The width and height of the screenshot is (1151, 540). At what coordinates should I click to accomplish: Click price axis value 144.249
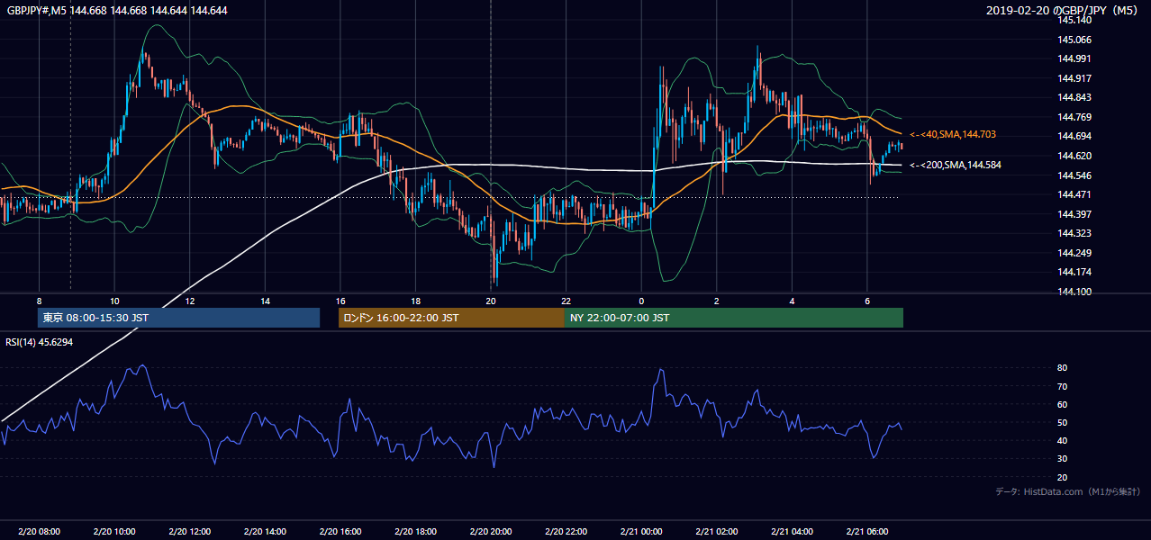coord(1074,252)
